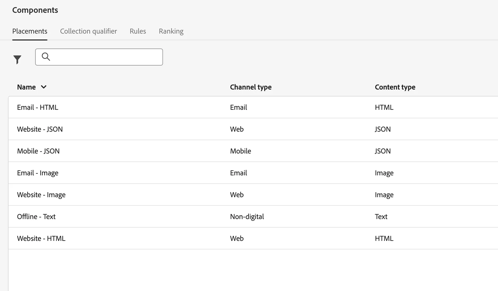Select the Mobile - JSON row name
The image size is (498, 291).
pyautogui.click(x=38, y=151)
